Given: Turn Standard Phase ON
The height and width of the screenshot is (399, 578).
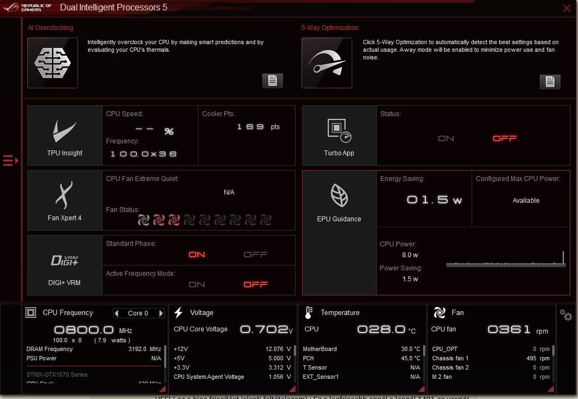Looking at the screenshot, I should point(197,255).
